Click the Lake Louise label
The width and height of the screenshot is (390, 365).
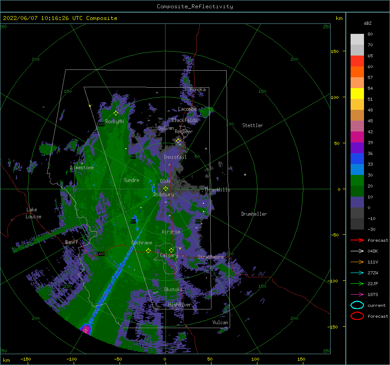point(33,213)
